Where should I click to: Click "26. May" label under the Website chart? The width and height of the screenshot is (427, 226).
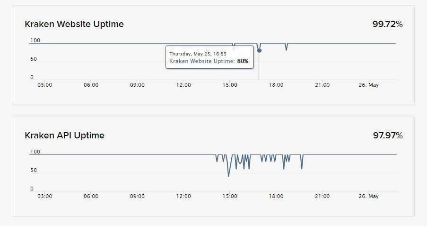point(369,85)
